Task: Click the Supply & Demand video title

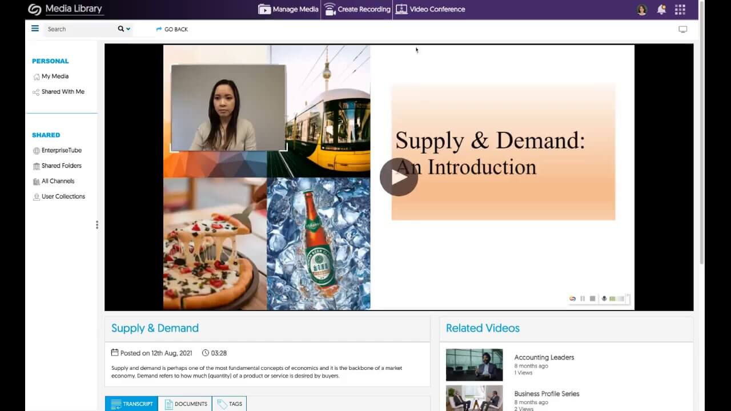Action: pyautogui.click(x=155, y=328)
